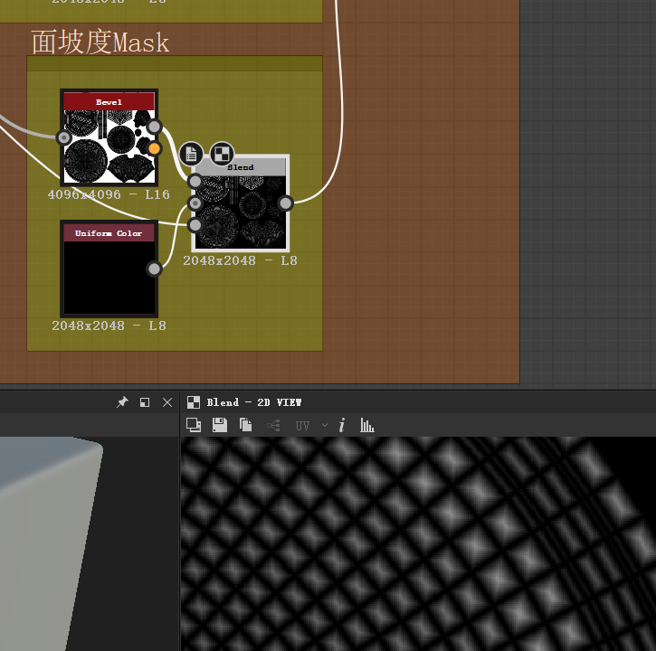
Task: Click the Uniform Color output connector
Action: pyautogui.click(x=155, y=269)
